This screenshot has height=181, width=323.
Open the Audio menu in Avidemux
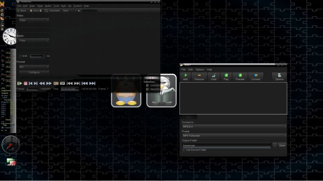(x=48, y=6)
